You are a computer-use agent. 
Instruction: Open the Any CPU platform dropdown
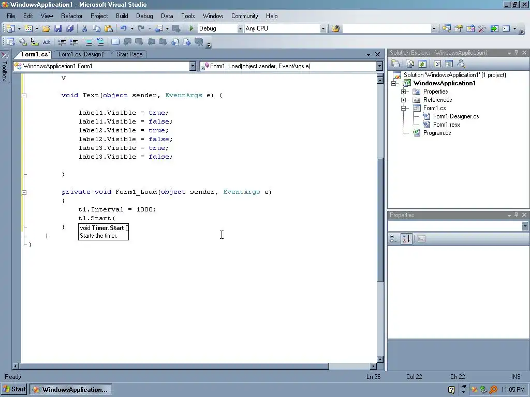(x=323, y=29)
